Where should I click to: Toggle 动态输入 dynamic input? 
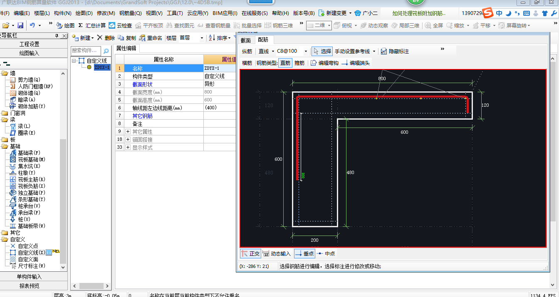click(x=277, y=253)
